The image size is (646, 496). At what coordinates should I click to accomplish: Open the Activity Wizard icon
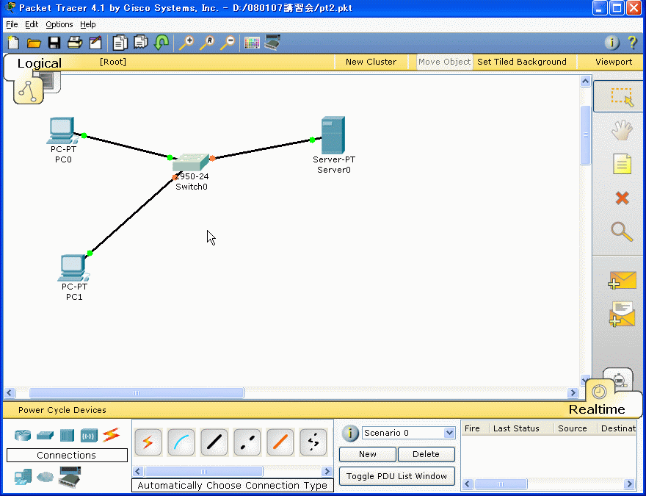click(x=95, y=43)
